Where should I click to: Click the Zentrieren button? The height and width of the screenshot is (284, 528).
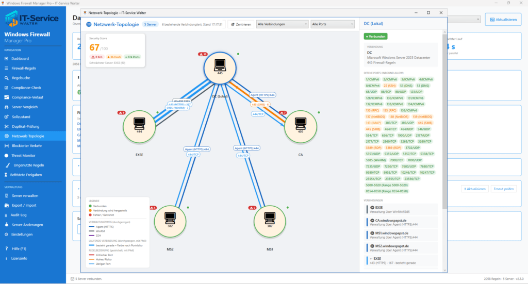[241, 24]
